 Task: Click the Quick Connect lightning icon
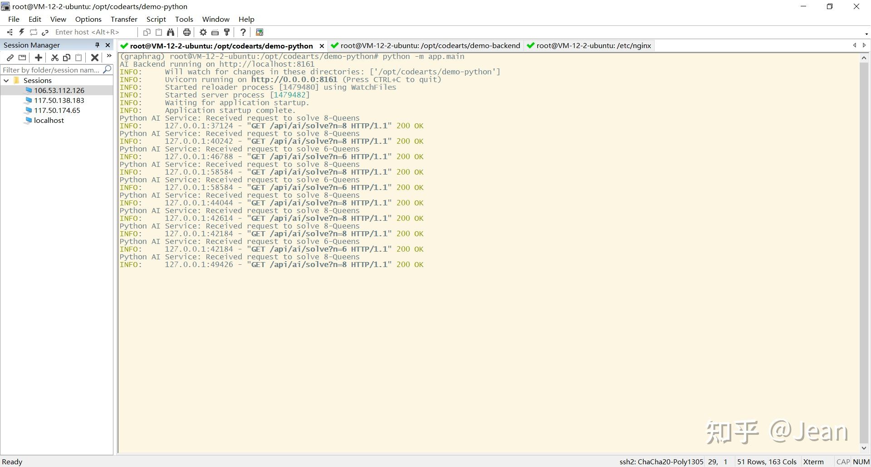(x=21, y=32)
